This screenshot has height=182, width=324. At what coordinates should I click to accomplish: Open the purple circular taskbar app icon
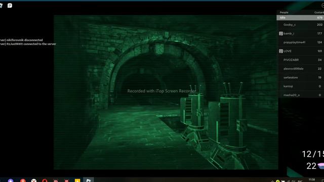11,180
